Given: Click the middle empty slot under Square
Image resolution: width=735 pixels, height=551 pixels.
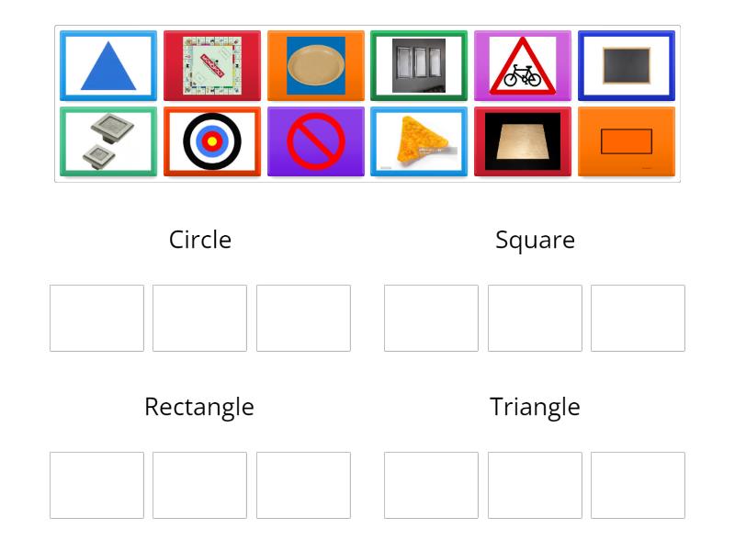Looking at the screenshot, I should 535,318.
